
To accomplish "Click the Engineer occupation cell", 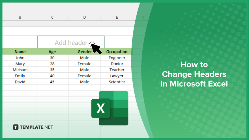I will click(117, 58).
